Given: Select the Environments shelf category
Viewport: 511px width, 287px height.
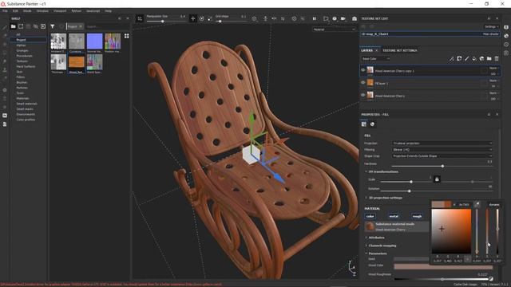Looking at the screenshot, I should coord(26,114).
